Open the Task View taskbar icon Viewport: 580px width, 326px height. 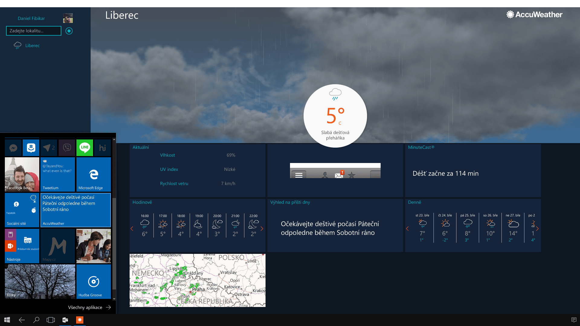(x=50, y=320)
